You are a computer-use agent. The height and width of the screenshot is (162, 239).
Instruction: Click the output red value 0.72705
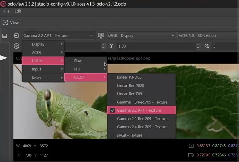(x=203, y=155)
